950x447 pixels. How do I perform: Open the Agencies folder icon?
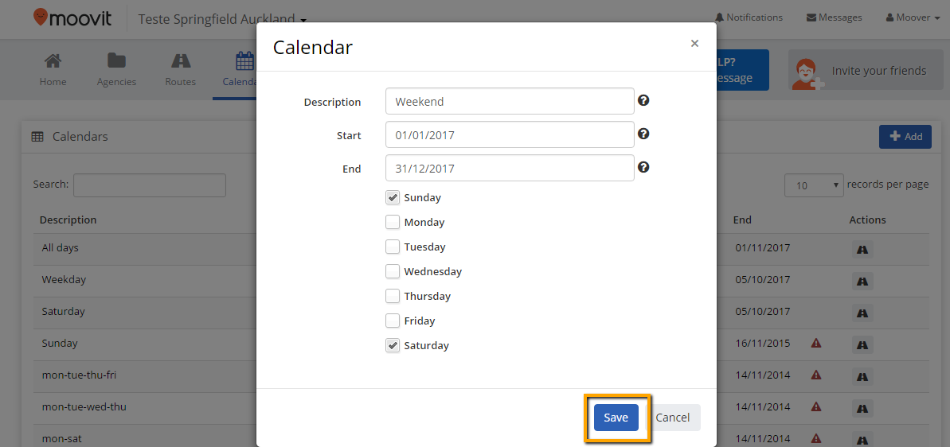(x=116, y=61)
